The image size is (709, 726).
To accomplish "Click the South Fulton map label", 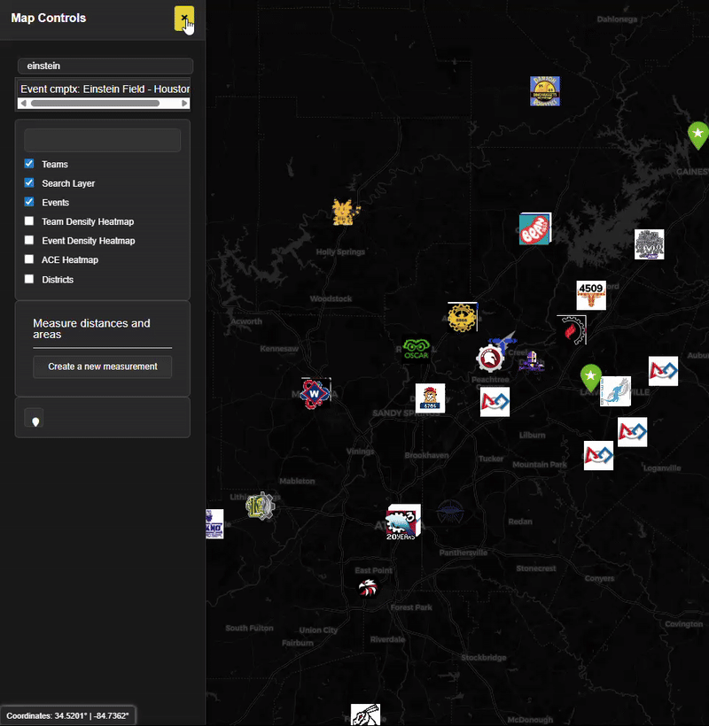I will coord(249,628).
